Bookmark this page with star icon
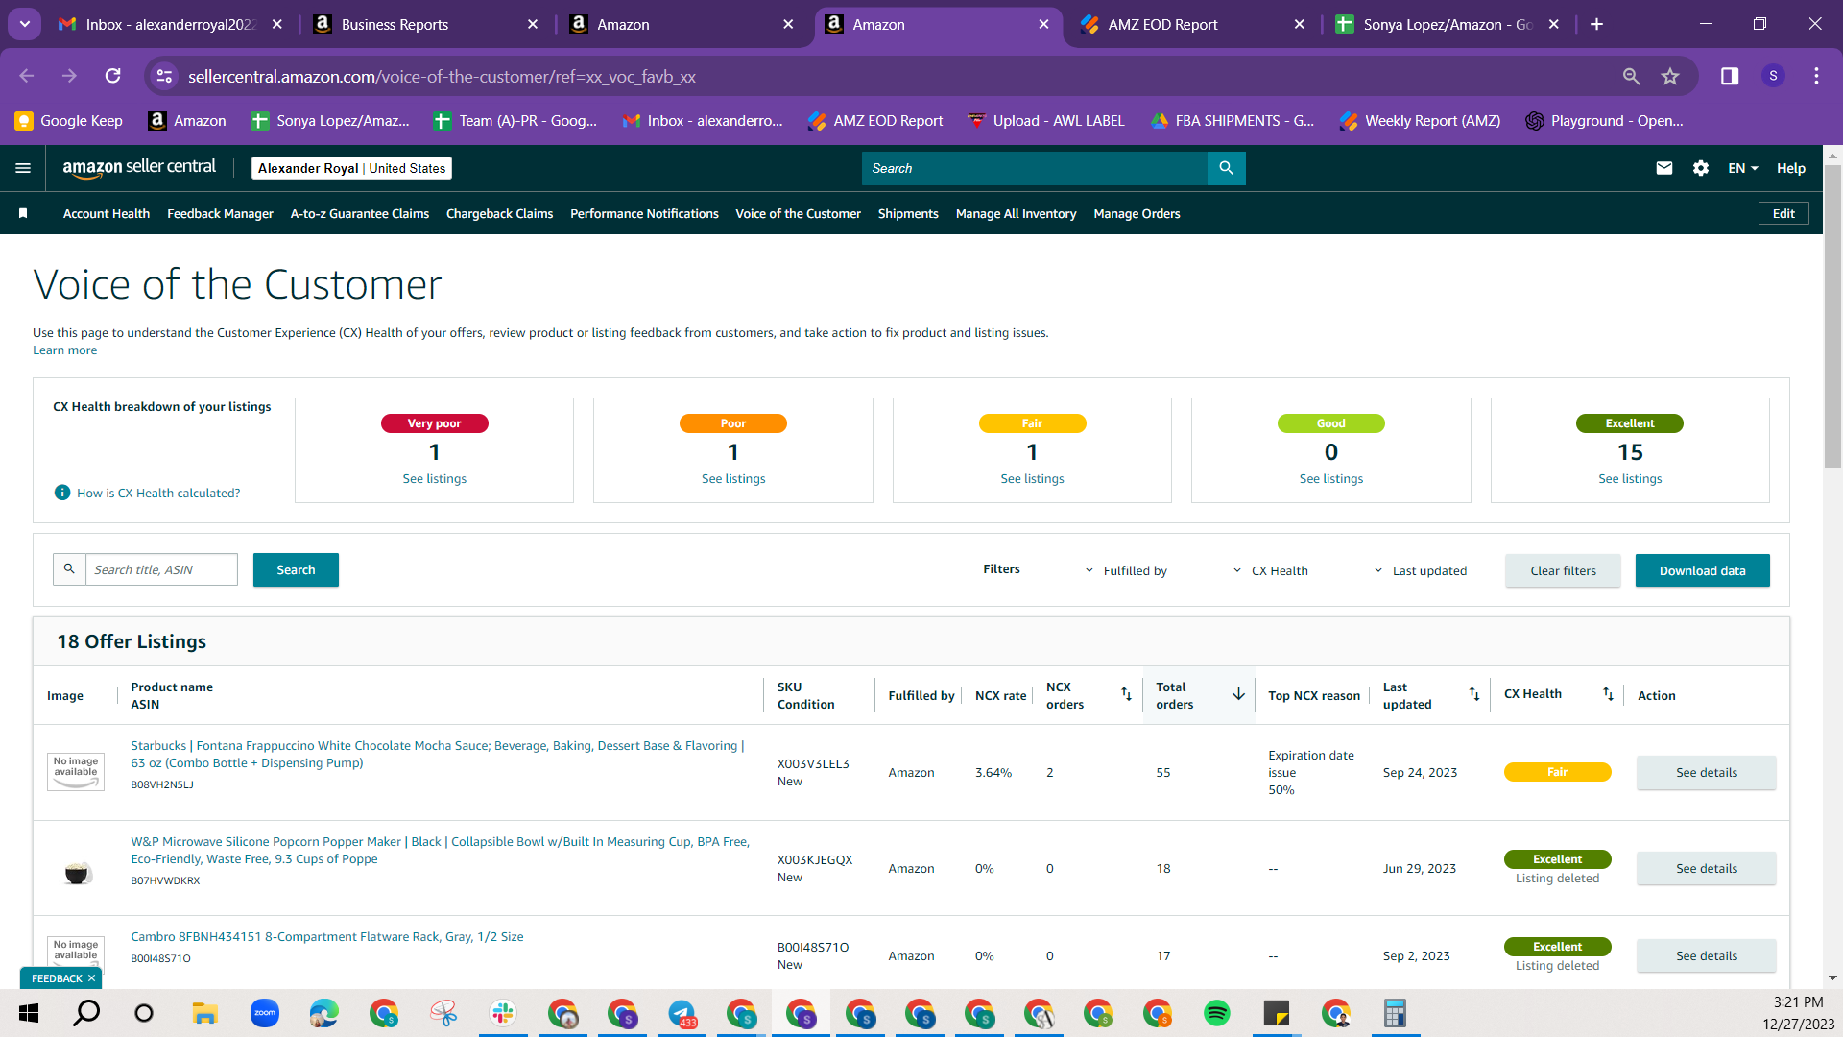This screenshot has width=1843, height=1037. pyautogui.click(x=1670, y=76)
